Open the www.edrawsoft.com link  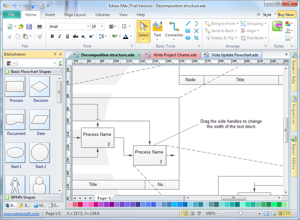click(21, 213)
